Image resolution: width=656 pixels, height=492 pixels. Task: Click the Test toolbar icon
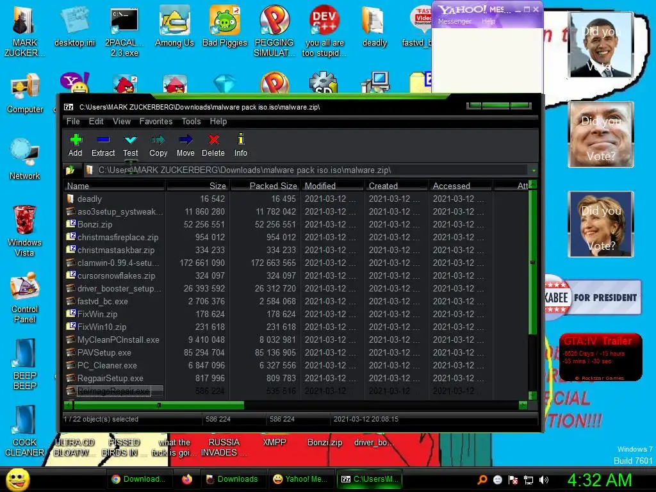[131, 145]
